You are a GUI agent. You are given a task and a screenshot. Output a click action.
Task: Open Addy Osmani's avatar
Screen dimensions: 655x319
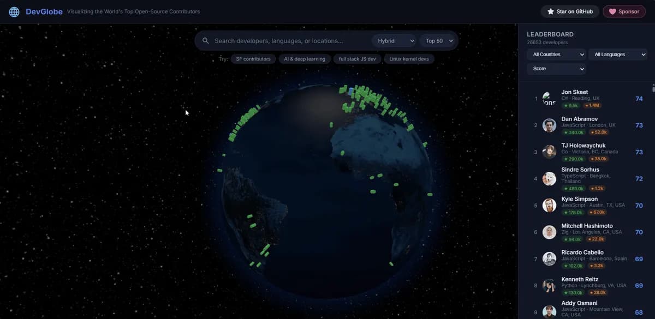pos(549,312)
